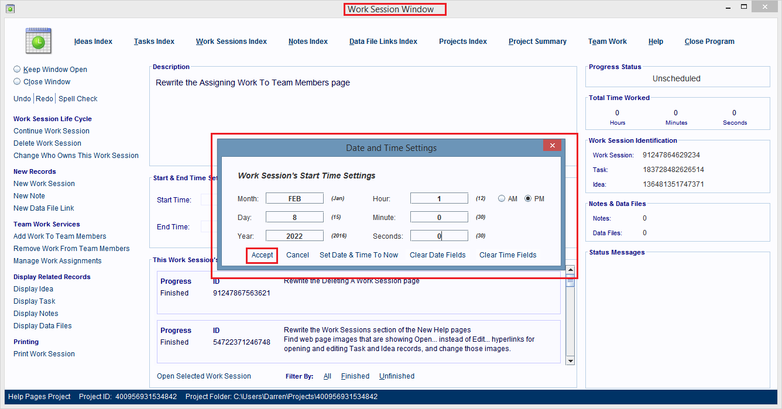The width and height of the screenshot is (782, 409).
Task: Open the Work Sessions Index
Action: point(231,41)
